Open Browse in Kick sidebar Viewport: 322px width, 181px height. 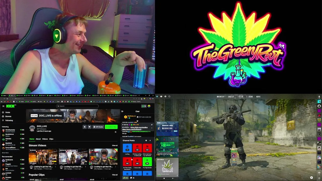point(7,116)
